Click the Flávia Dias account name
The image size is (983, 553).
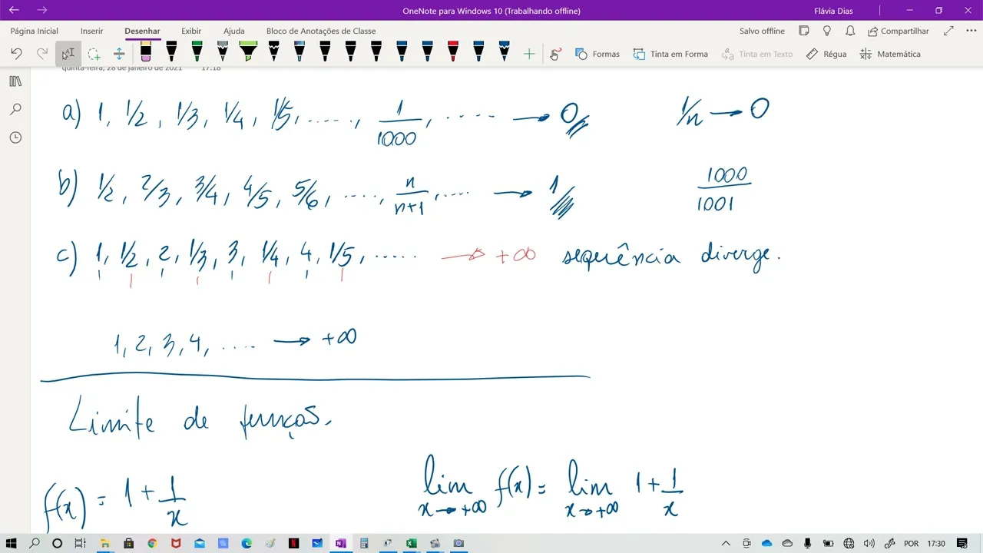click(x=833, y=11)
